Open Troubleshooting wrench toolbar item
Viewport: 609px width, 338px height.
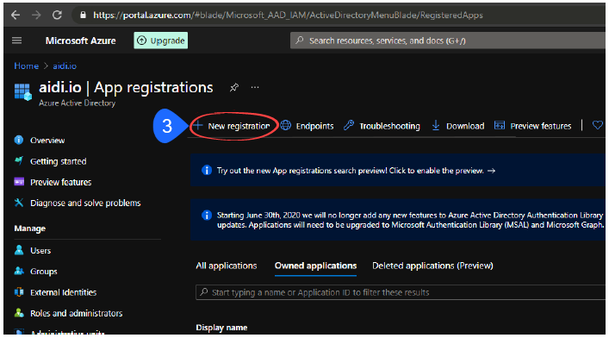382,126
